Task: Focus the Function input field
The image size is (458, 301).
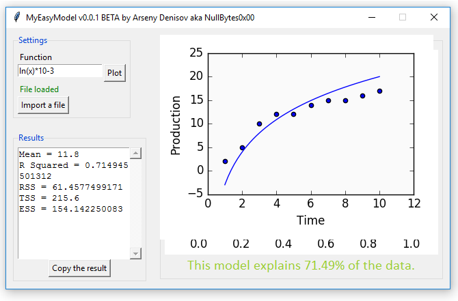Action: click(x=60, y=71)
